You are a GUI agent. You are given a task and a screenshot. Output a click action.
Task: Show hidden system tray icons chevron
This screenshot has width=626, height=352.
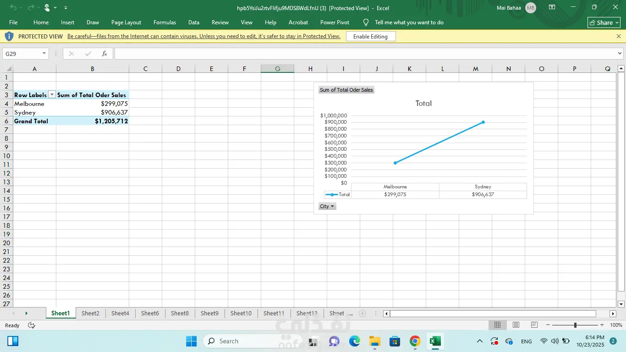pyautogui.click(x=480, y=341)
